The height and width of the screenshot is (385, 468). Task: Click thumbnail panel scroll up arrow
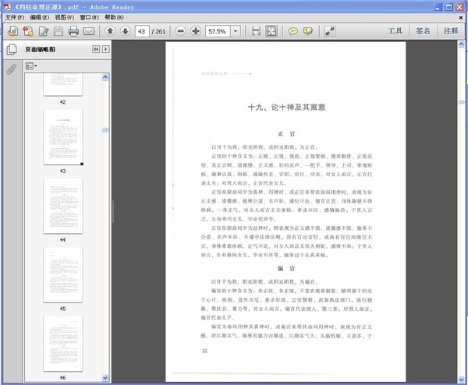[105, 77]
